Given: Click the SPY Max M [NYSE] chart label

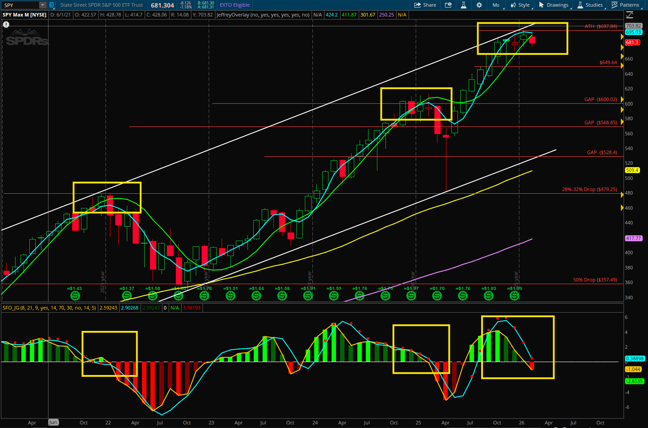Looking at the screenshot, I should [24, 15].
